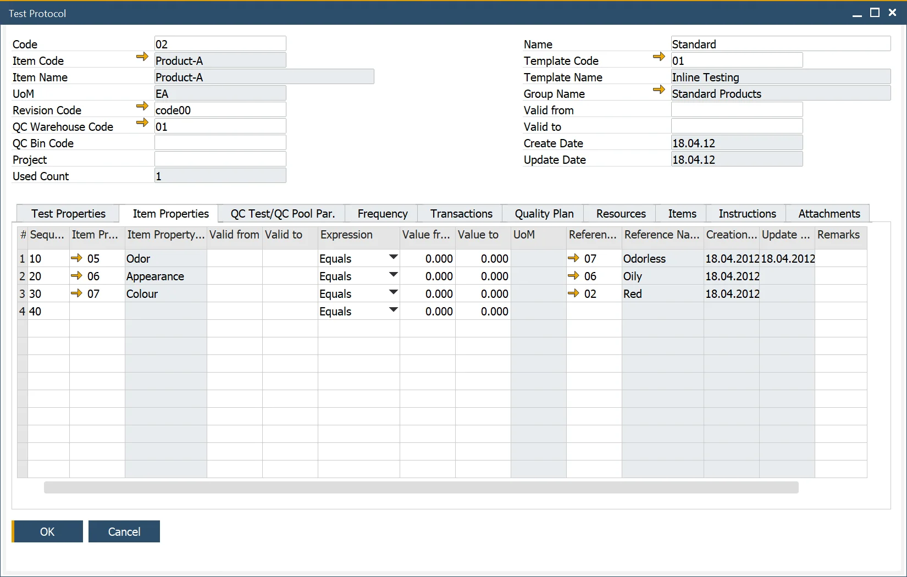The width and height of the screenshot is (907, 577).
Task: Click the Group Name link arrow
Action: (x=659, y=90)
